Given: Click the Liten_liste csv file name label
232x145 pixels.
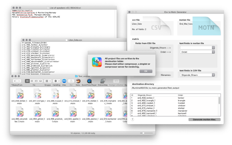Looking at the screenshot, I should tap(137, 24).
